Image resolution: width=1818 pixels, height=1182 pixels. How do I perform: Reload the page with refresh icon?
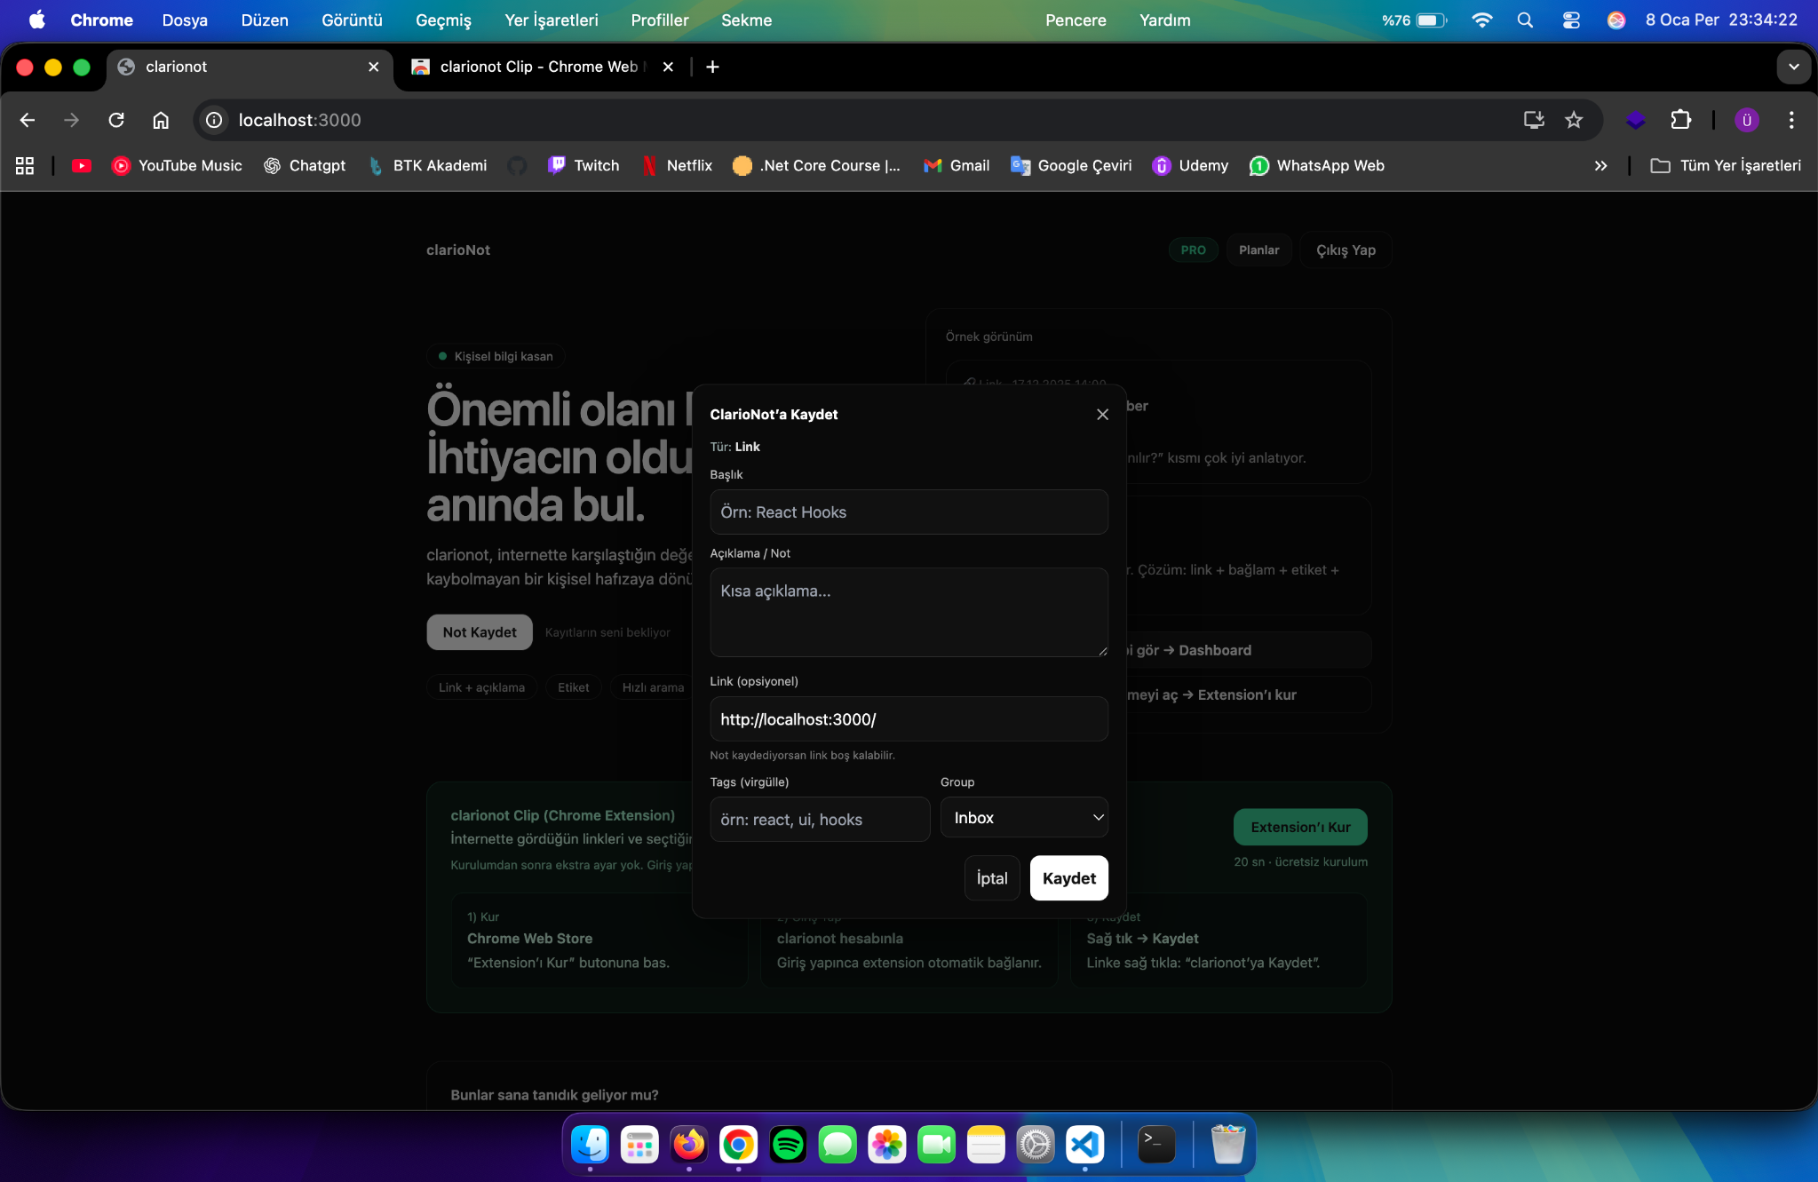(x=116, y=120)
